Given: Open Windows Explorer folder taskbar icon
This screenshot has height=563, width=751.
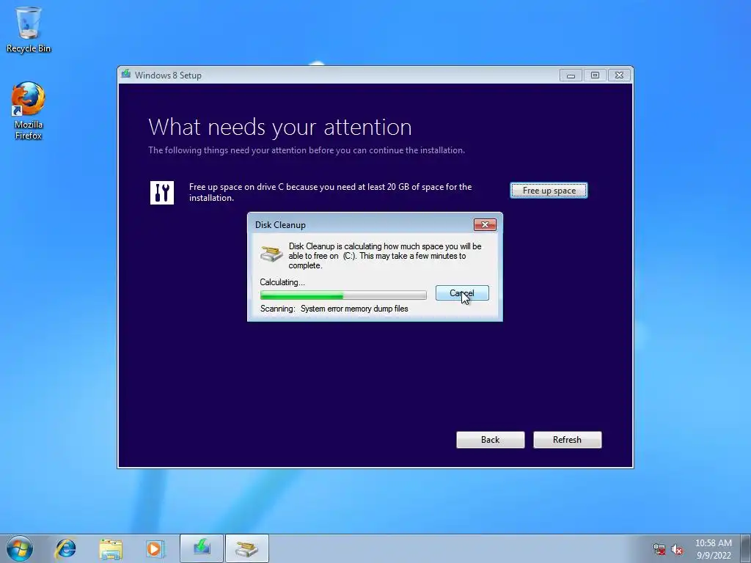Looking at the screenshot, I should coord(111,548).
